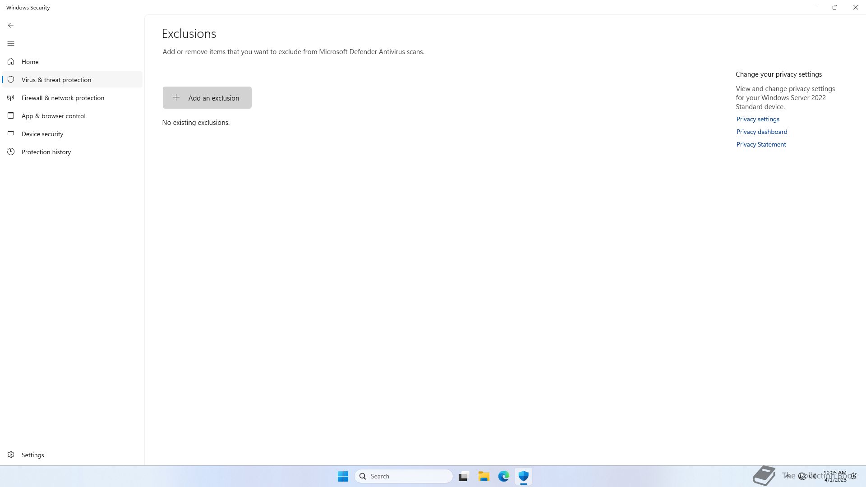Image resolution: width=866 pixels, height=487 pixels.
Task: Open the Windows Start menu
Action: (x=343, y=476)
